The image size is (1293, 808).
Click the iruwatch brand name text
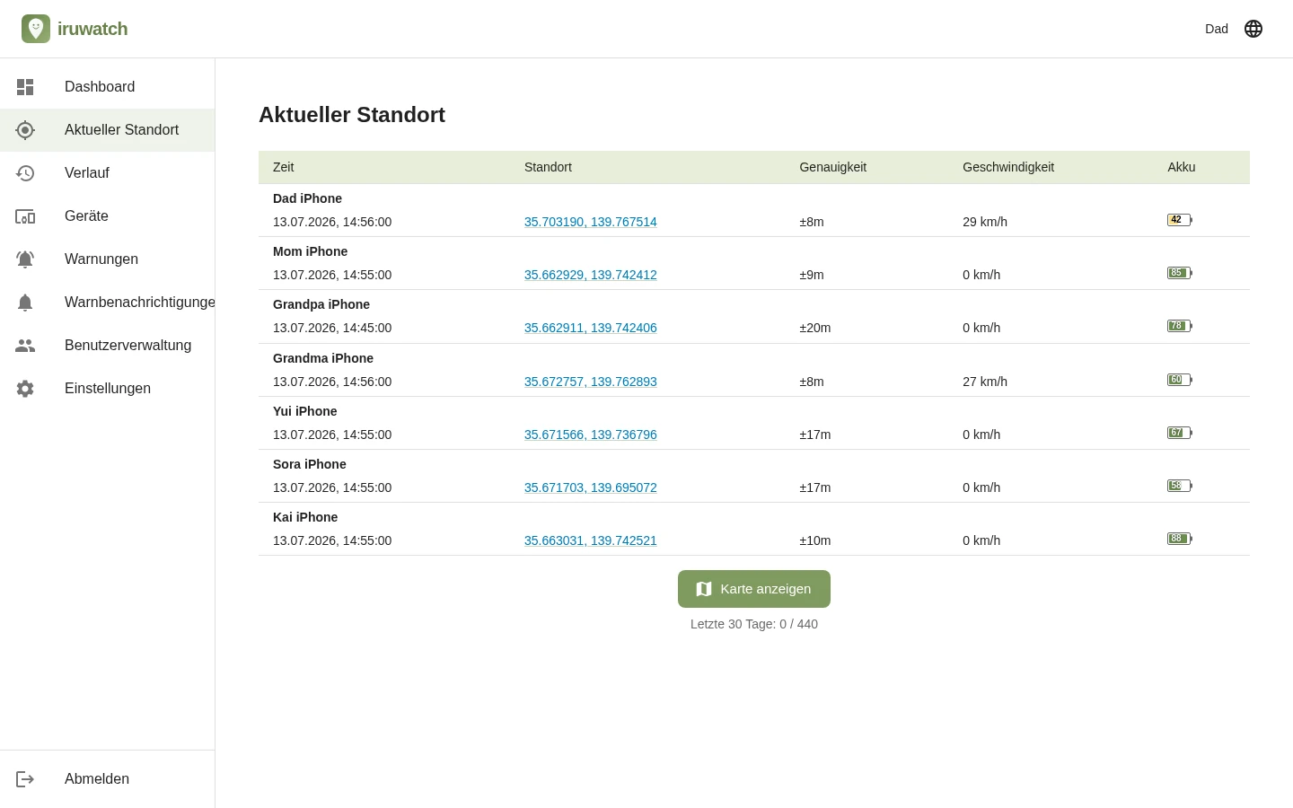coord(92,29)
